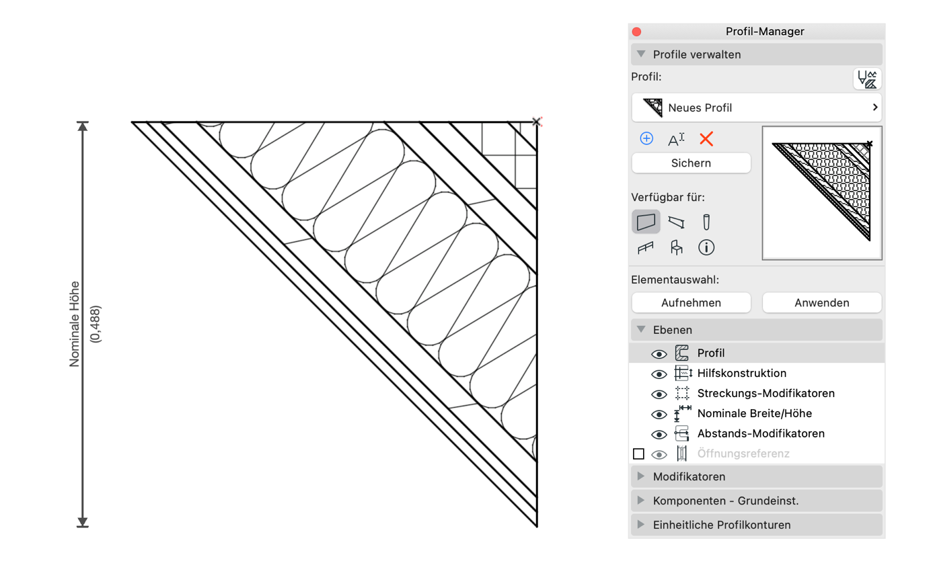Image resolution: width=933 pixels, height=563 pixels.
Task: Click the Öffnungsreferenz layer icon
Action: (682, 454)
